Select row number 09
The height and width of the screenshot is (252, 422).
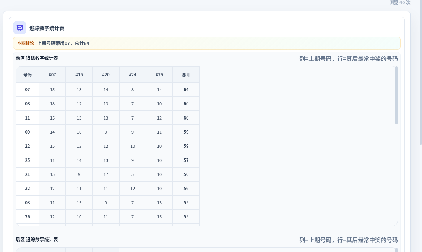(x=28, y=132)
